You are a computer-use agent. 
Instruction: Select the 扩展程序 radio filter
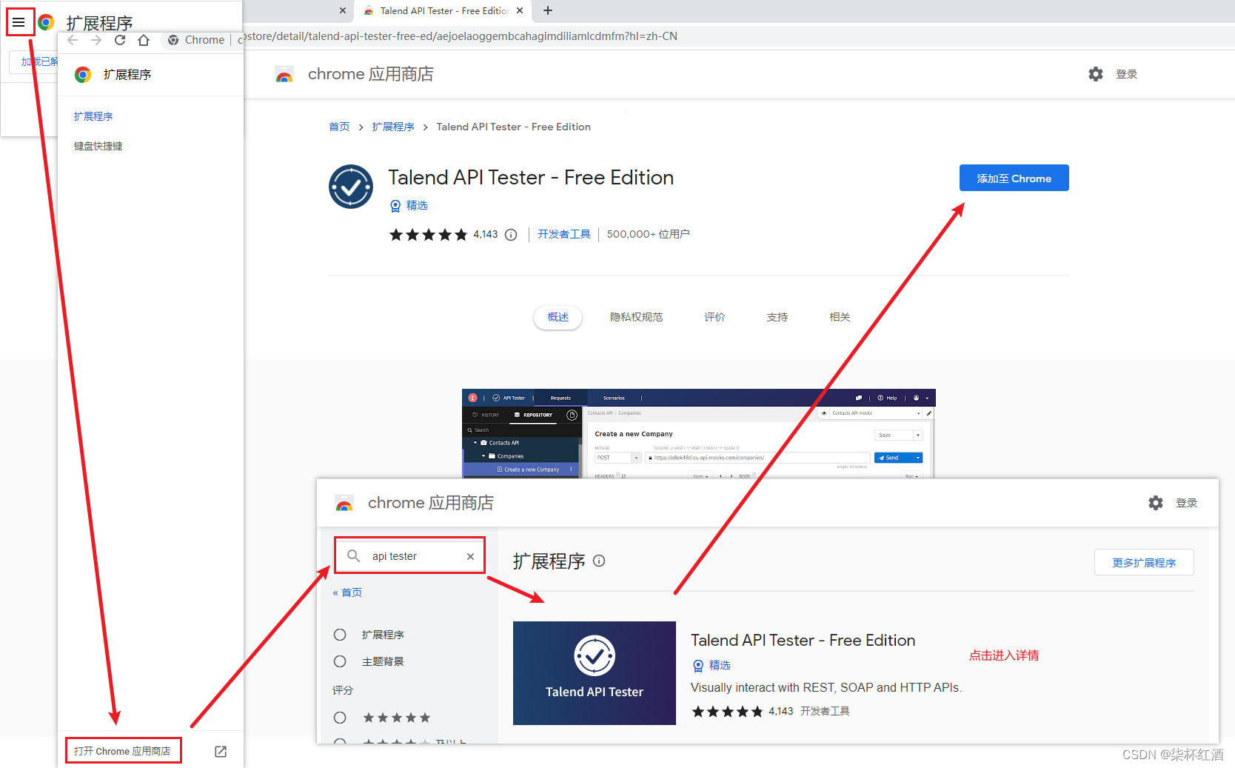coord(340,635)
